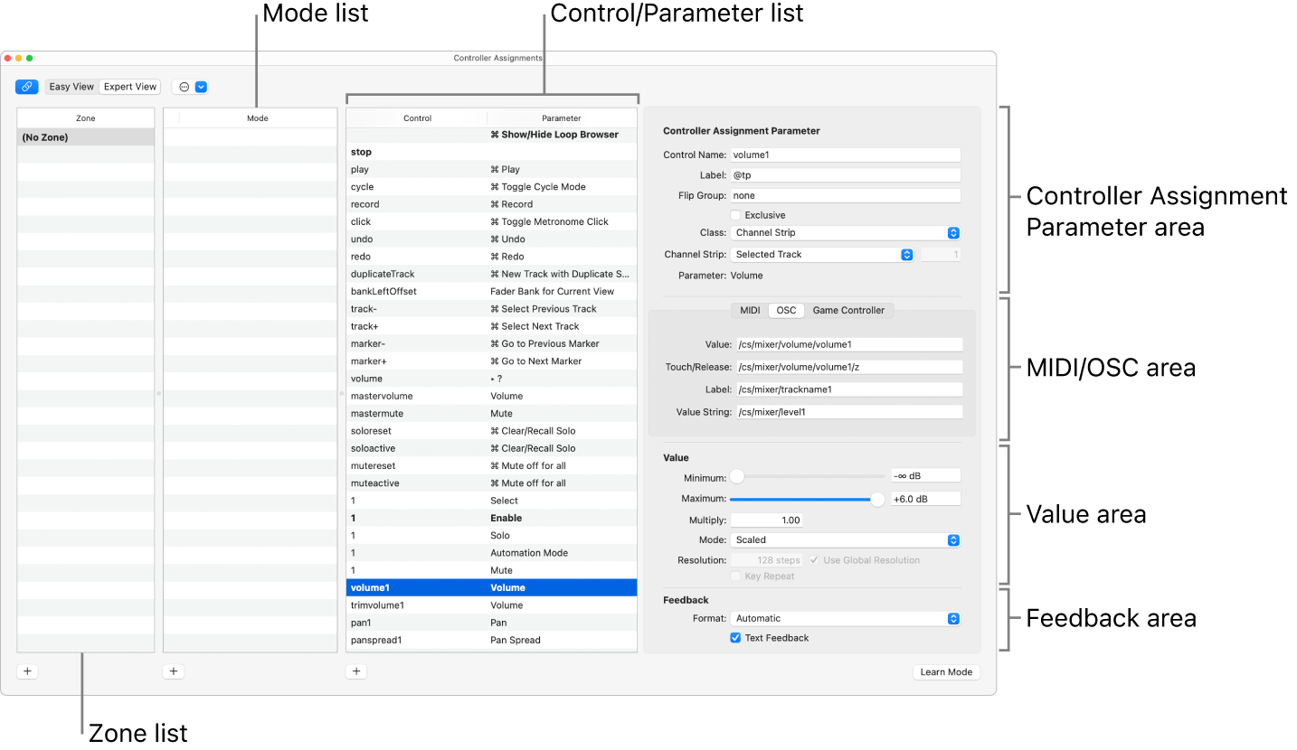Open the Feedback Format dropdown
This screenshot has height=750, width=1297.
pyautogui.click(x=952, y=618)
